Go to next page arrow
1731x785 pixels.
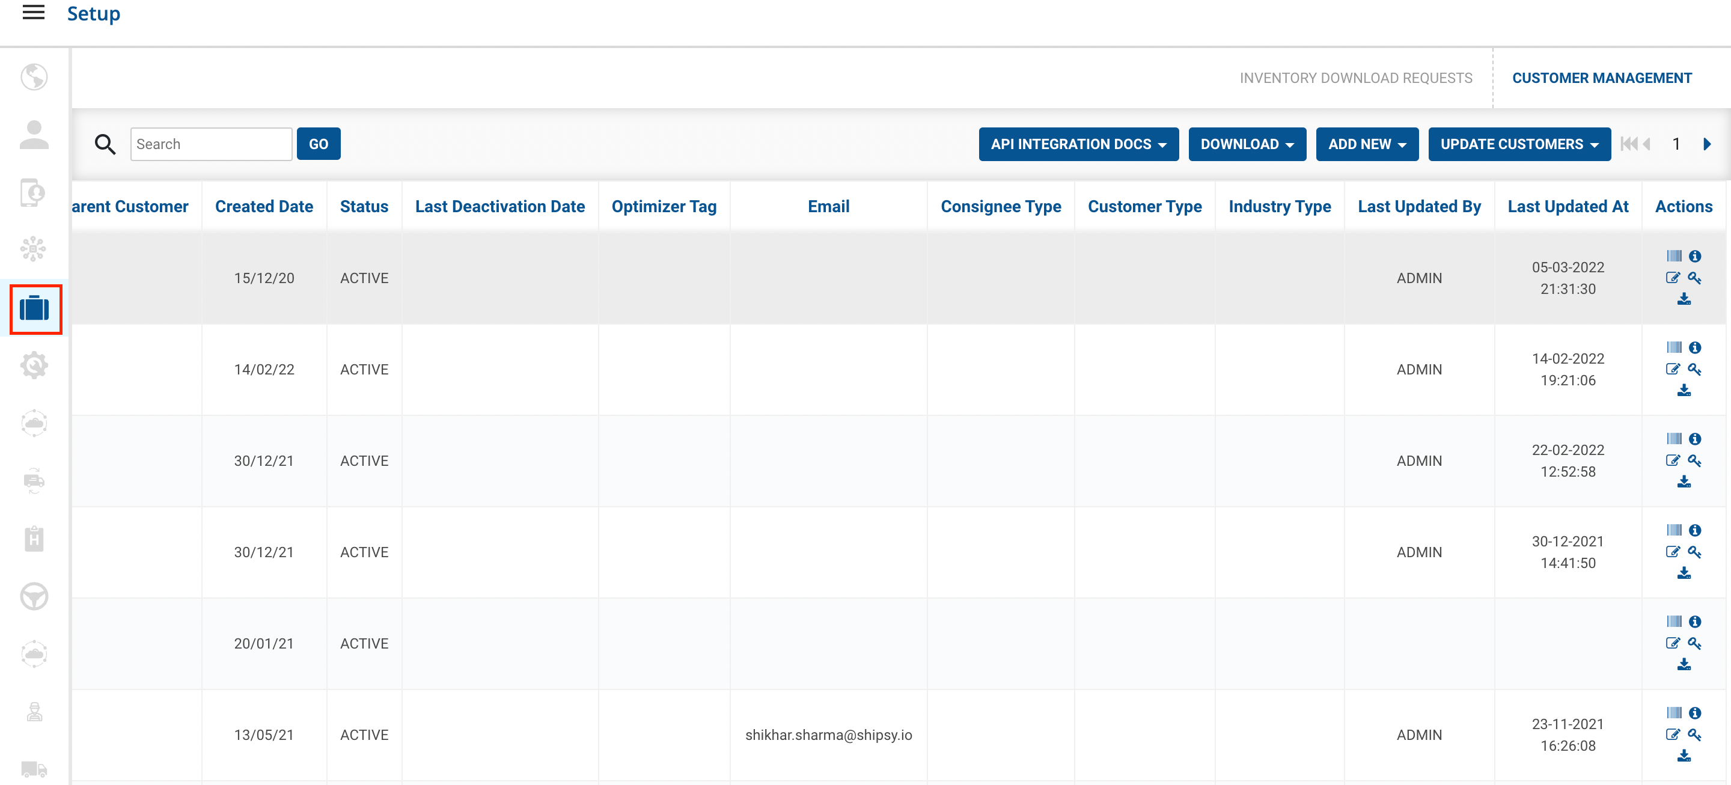[x=1707, y=144]
